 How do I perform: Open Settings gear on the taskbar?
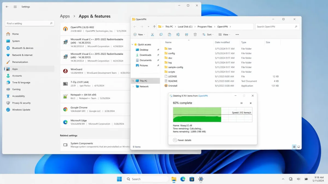click(x=201, y=179)
